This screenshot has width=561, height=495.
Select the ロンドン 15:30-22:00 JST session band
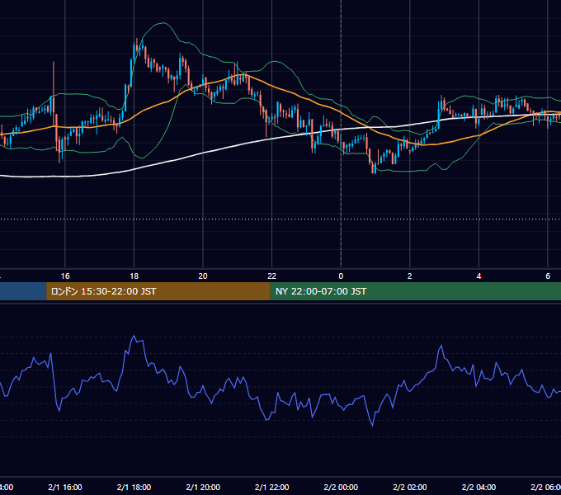(158, 291)
